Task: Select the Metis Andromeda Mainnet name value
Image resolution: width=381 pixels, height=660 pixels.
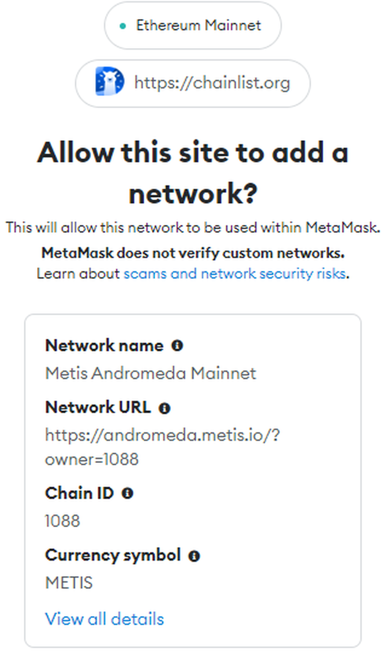Action: (x=151, y=373)
